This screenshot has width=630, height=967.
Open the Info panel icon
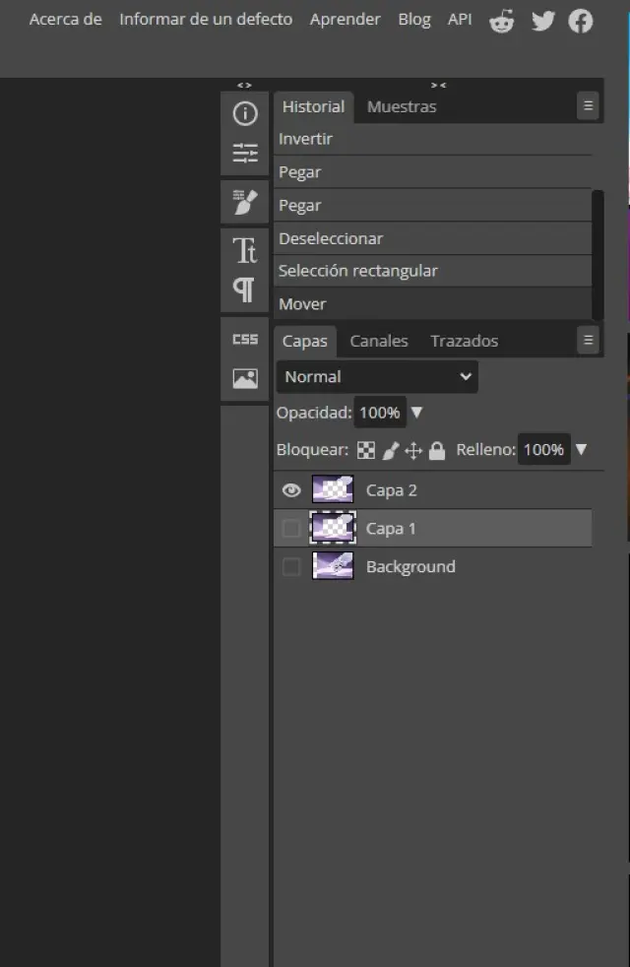pyautogui.click(x=245, y=114)
